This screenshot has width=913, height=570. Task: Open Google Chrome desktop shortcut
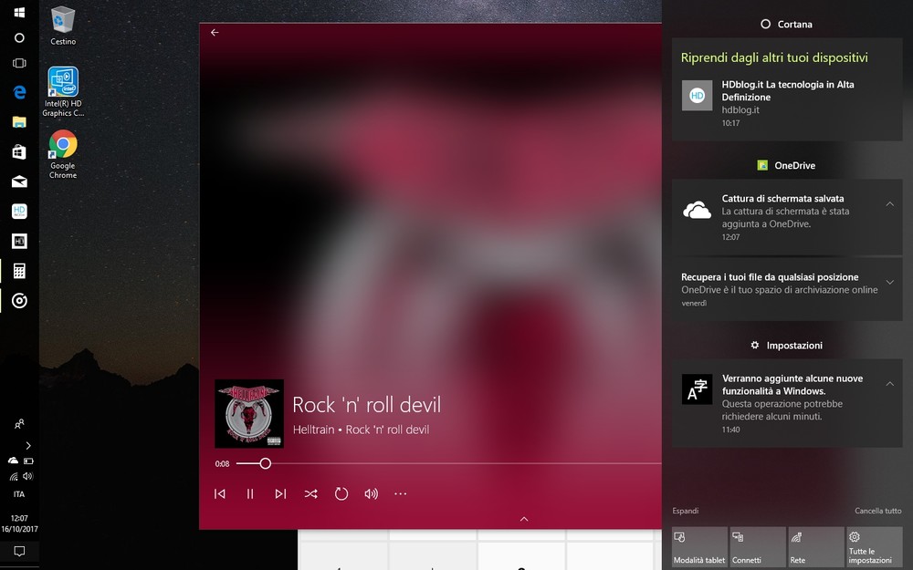click(63, 152)
